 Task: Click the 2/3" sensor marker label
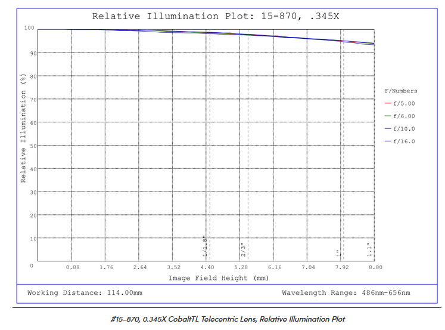click(x=242, y=249)
